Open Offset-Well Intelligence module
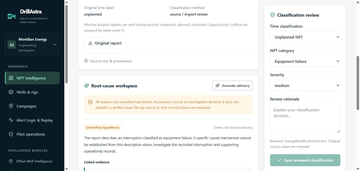This screenshot has height=171, width=360. point(32,161)
